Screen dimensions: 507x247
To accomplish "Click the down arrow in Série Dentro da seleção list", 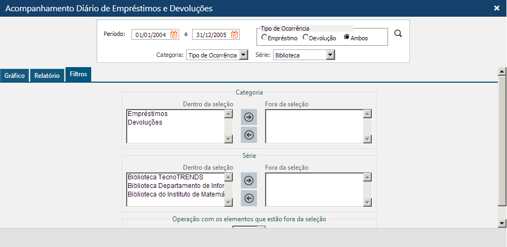I will click(229, 202).
